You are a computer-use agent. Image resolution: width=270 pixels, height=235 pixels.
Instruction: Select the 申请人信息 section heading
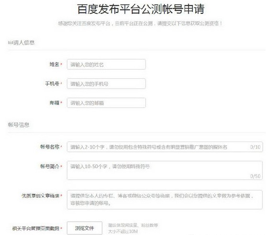click(x=21, y=43)
